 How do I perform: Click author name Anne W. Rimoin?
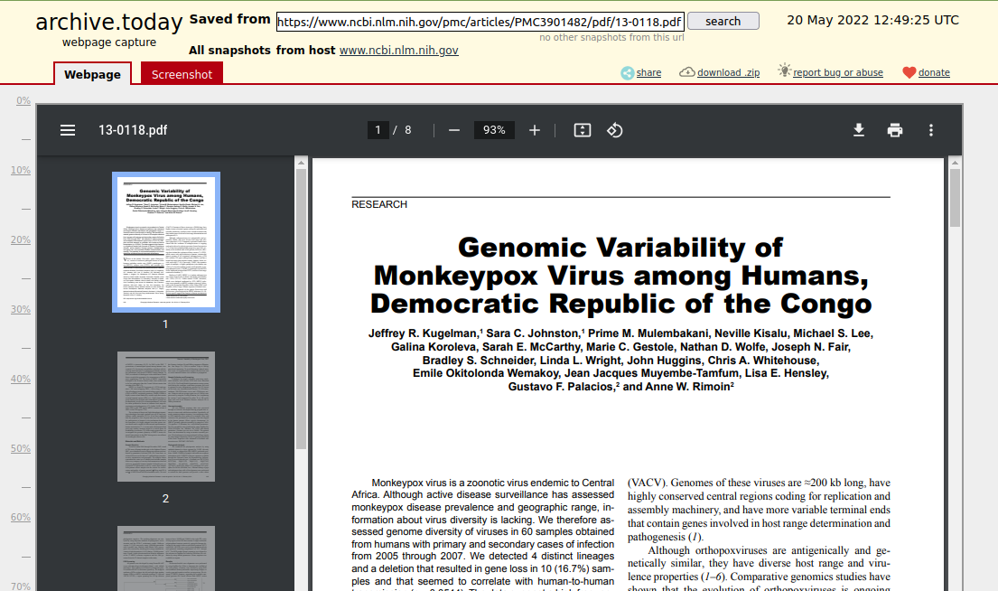687,387
